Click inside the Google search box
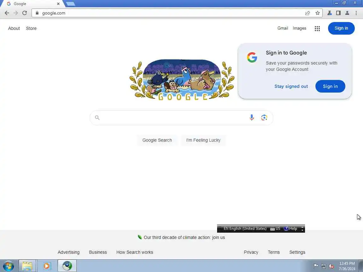Image resolution: width=363 pixels, height=272 pixels. click(181, 118)
